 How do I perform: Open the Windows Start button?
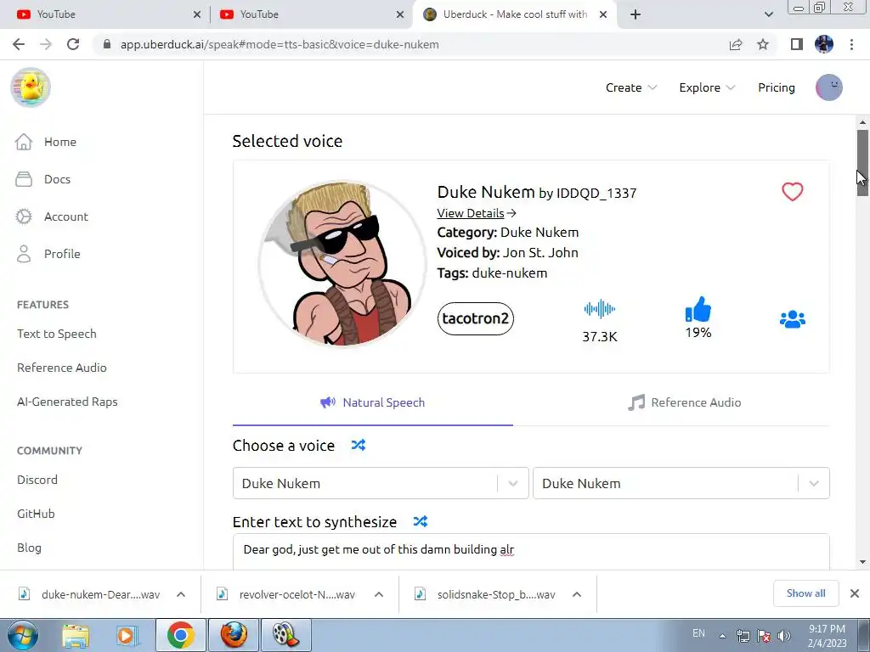pos(22,635)
